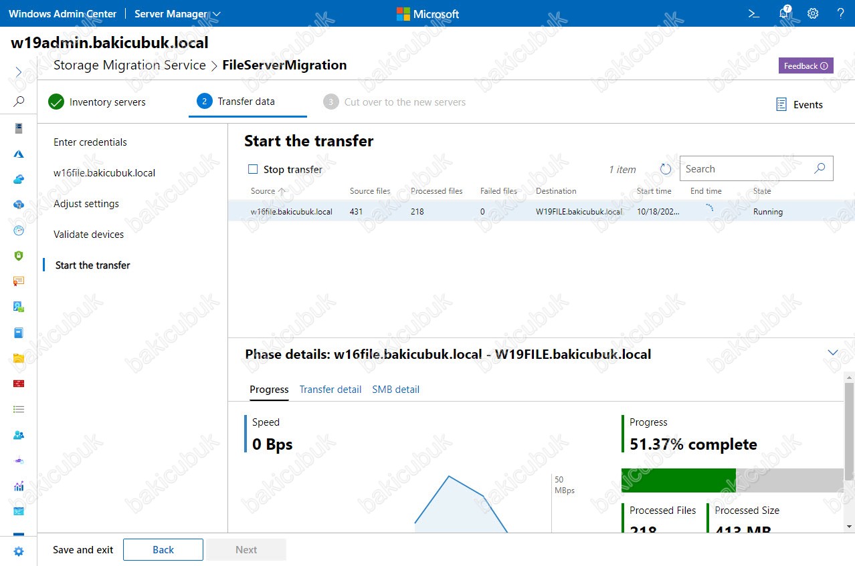The width and height of the screenshot is (855, 566).
Task: Open the Azure Security Center shield icon
Action: coord(19,256)
